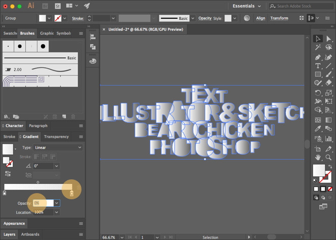
Task: Select the Gradient tool in toolbar
Action: tap(328, 120)
